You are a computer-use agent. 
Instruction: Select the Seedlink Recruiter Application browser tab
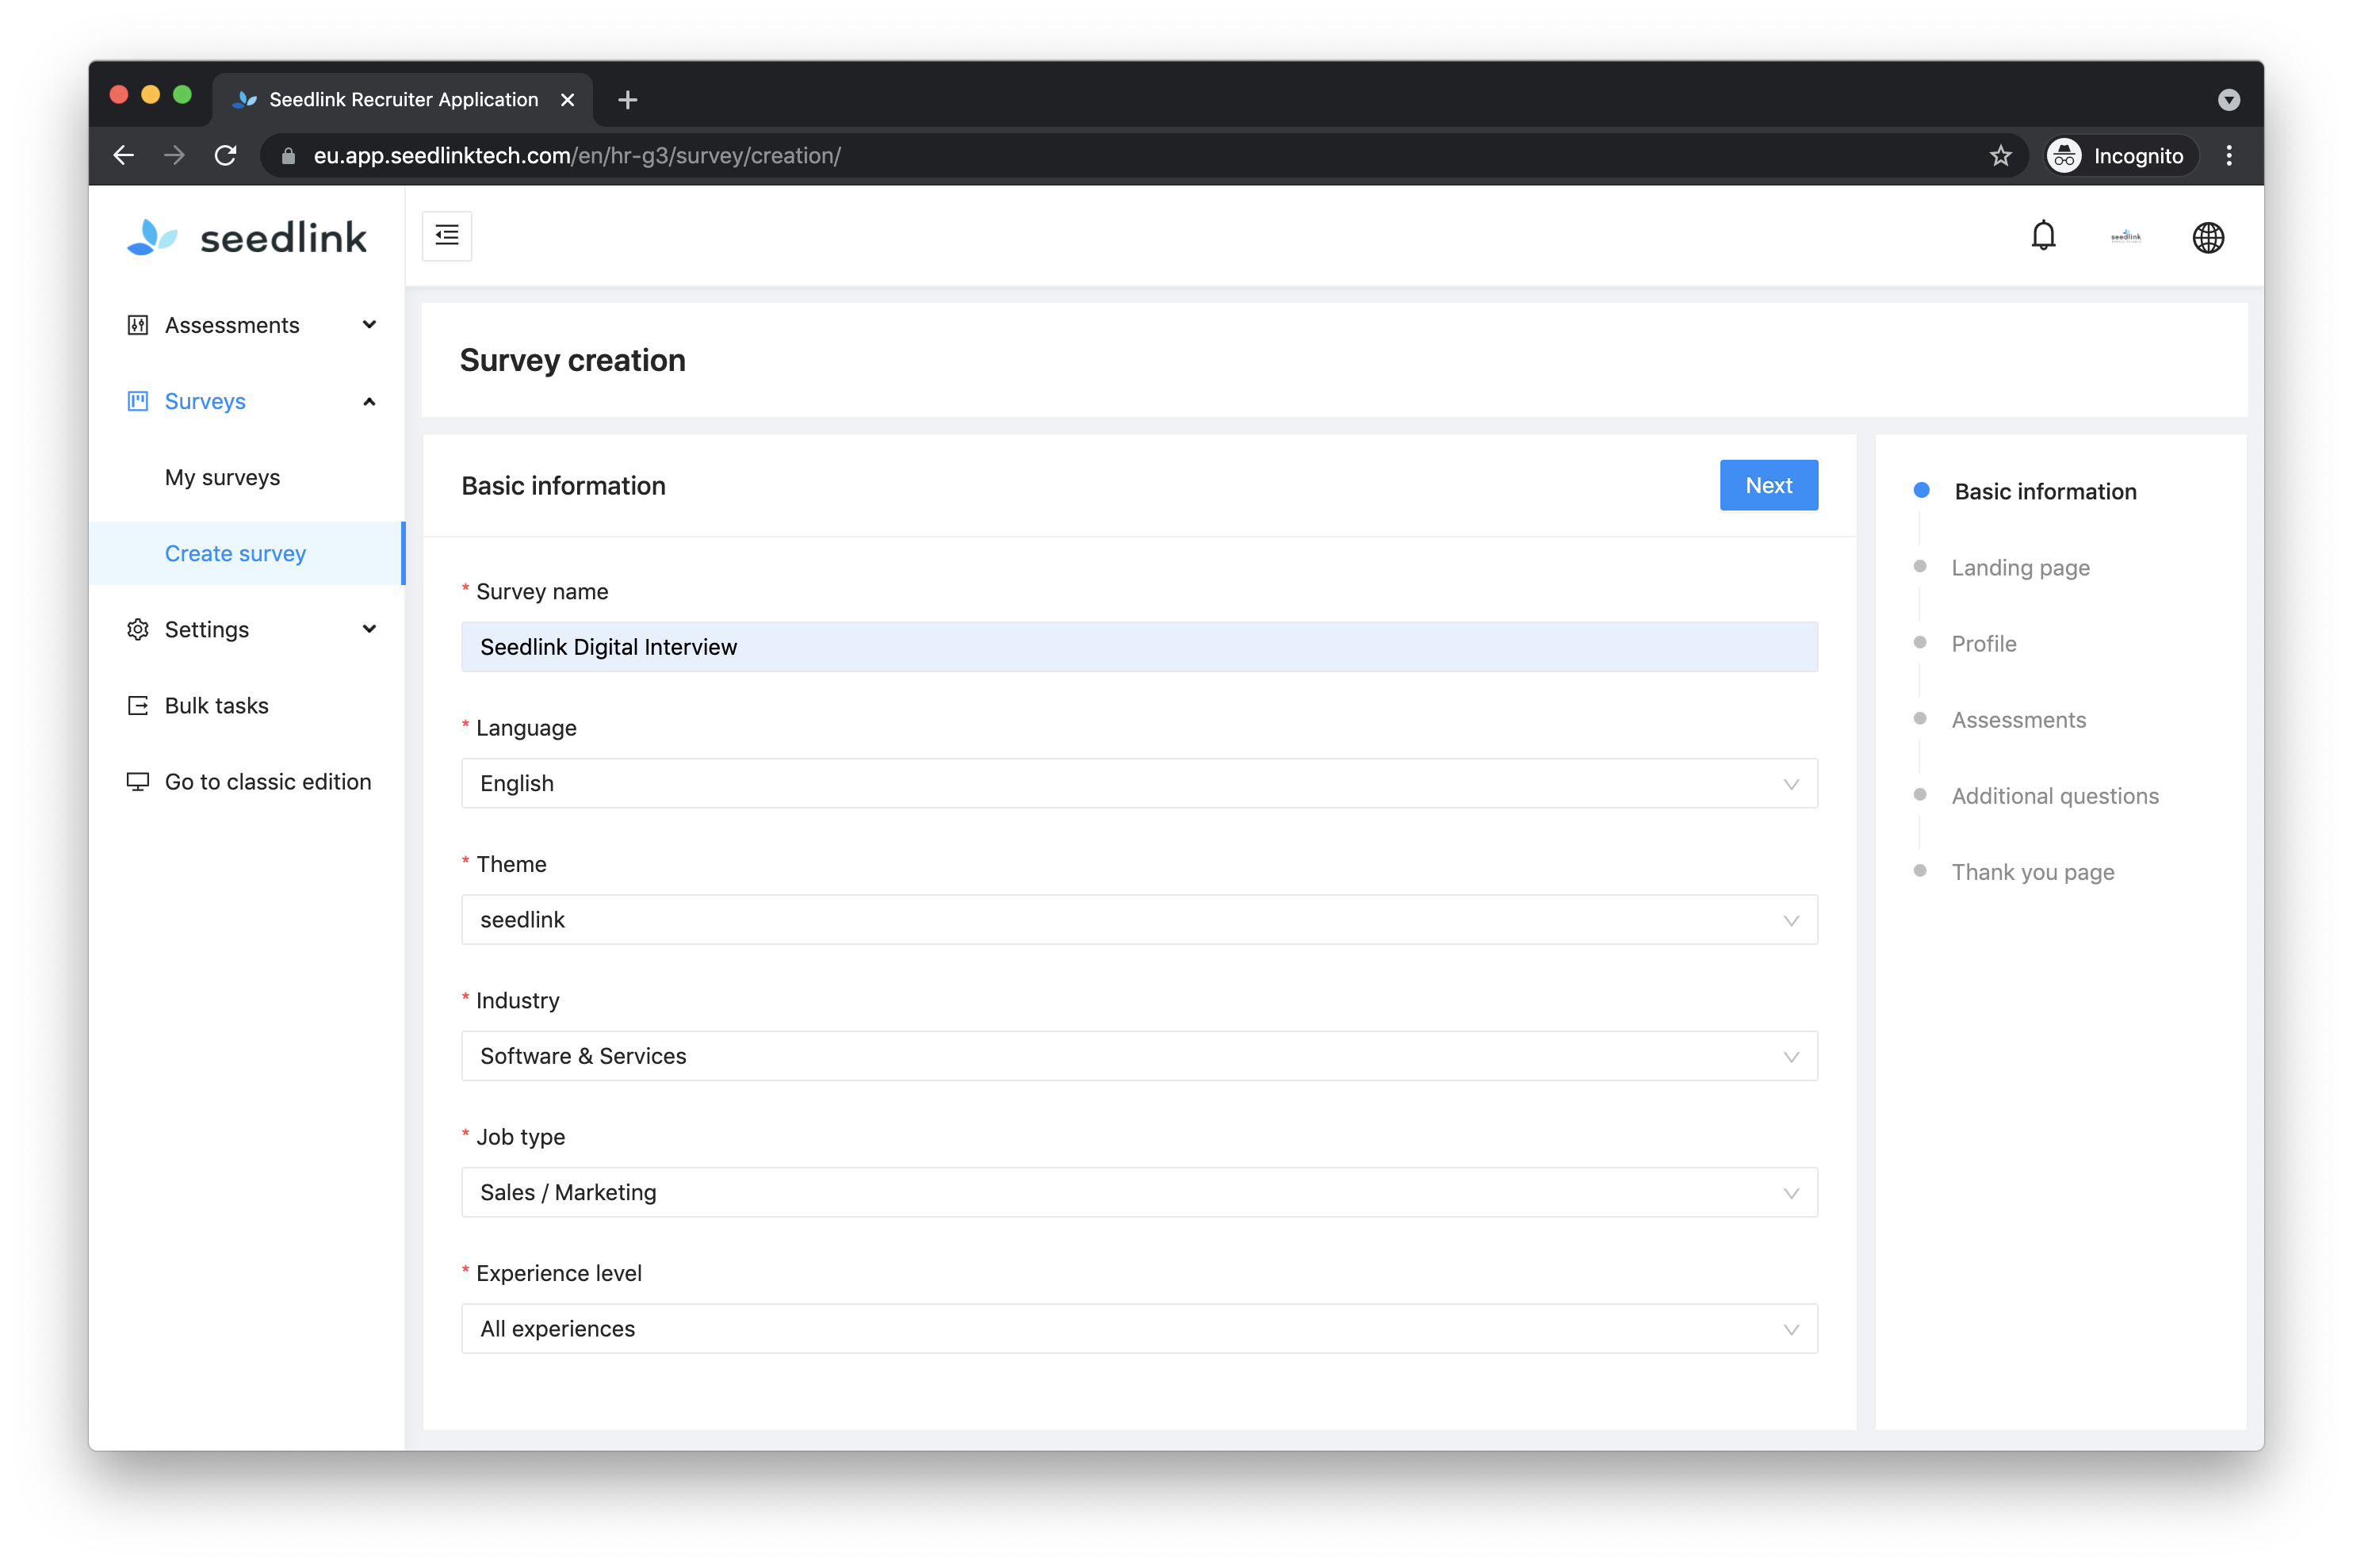tap(403, 99)
